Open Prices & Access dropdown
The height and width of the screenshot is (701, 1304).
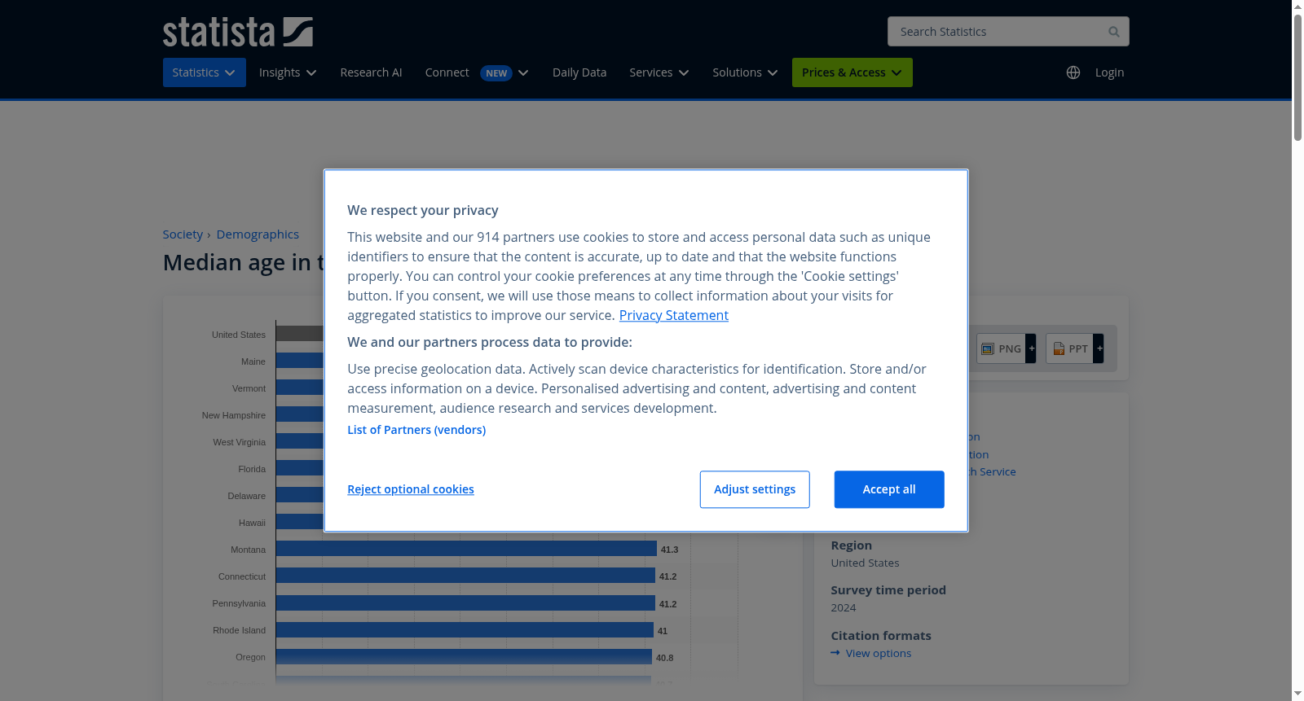pyautogui.click(x=852, y=72)
